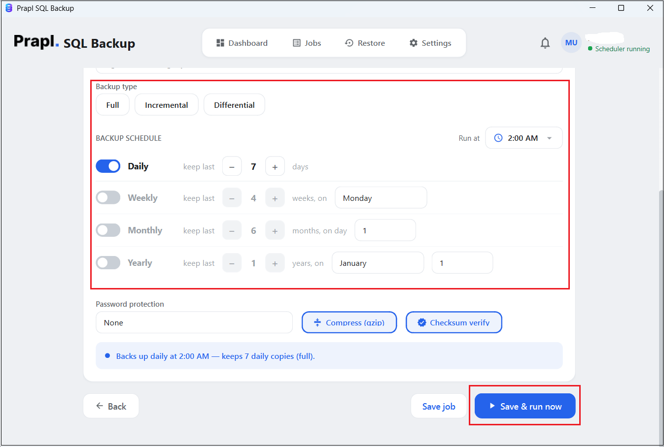664x447 pixels.
Task: Minimize the Prapl SQL Backup window
Action: click(593, 8)
